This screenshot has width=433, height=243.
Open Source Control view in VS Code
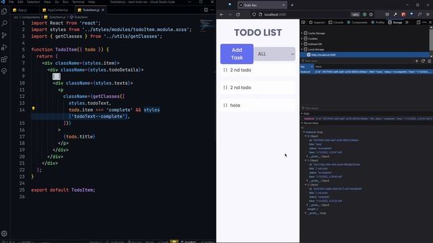click(x=4, y=35)
